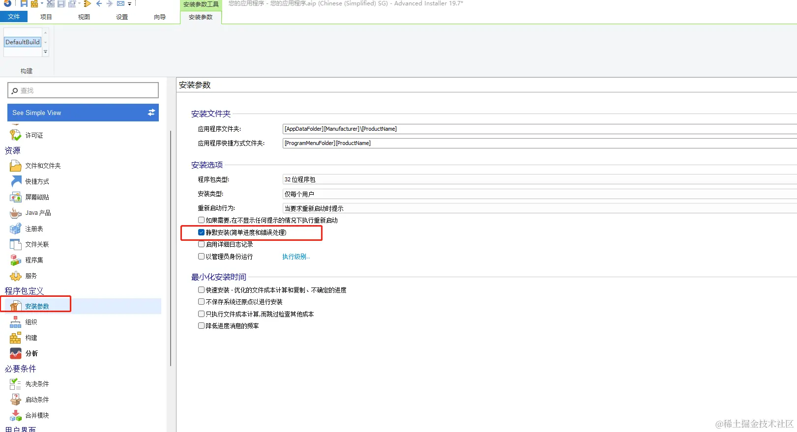Viewport: 797px width, 432px height.
Task: Switch to the 视图 ribbon tab
Action: [x=84, y=17]
